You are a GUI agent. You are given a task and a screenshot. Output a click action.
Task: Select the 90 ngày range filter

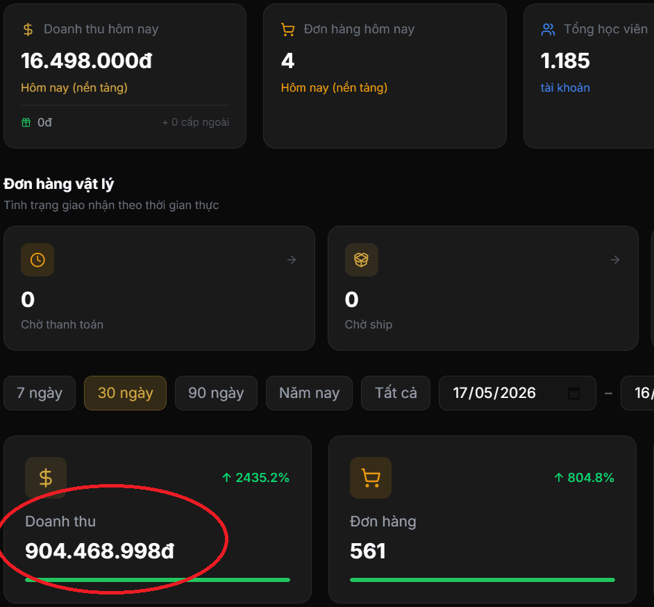(216, 393)
